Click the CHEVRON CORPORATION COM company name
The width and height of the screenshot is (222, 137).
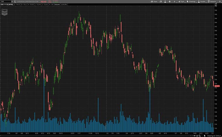(28, 1)
